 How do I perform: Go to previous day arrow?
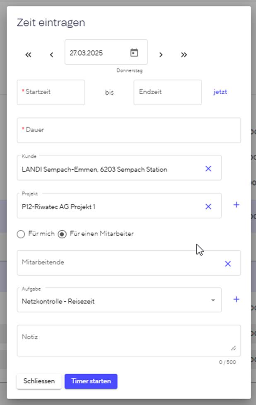pyautogui.click(x=51, y=55)
